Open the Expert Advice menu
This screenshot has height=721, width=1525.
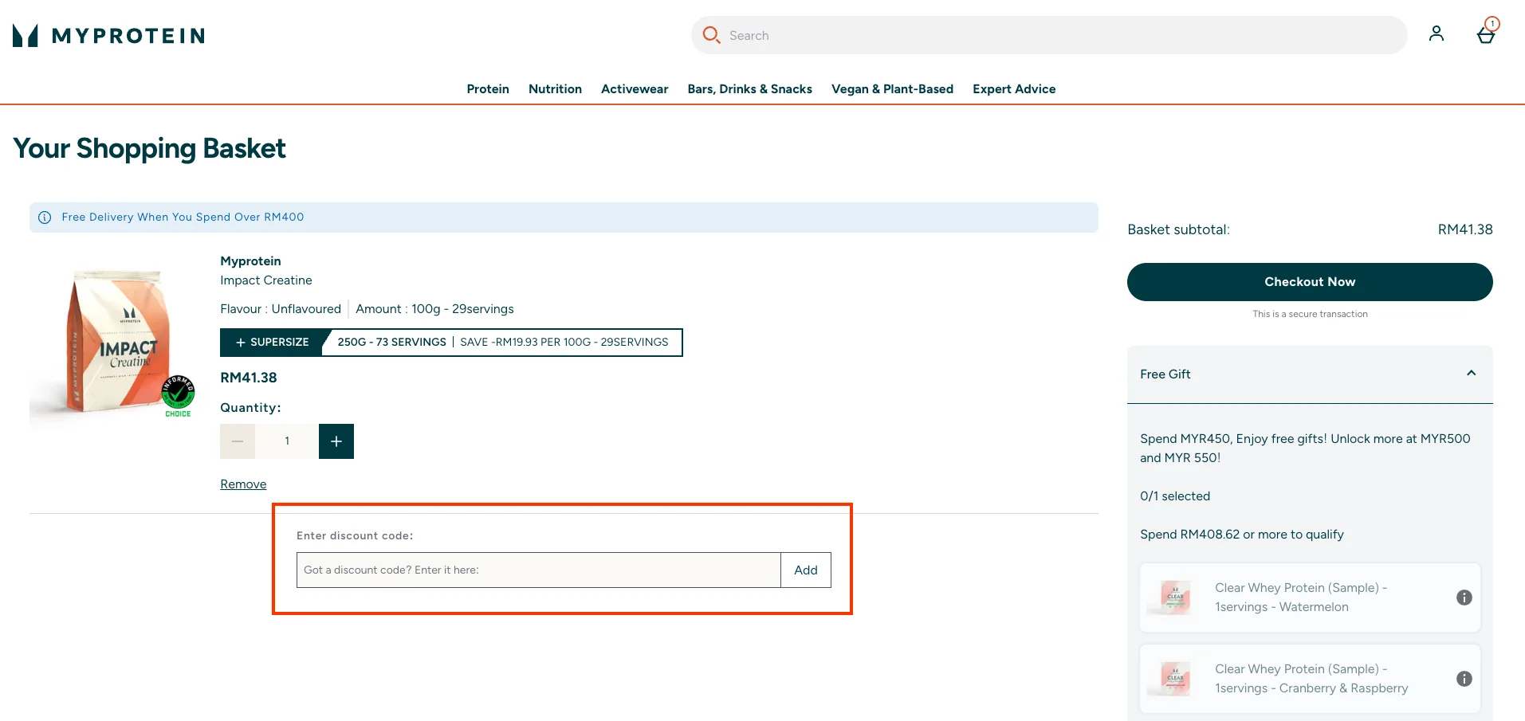[1014, 89]
